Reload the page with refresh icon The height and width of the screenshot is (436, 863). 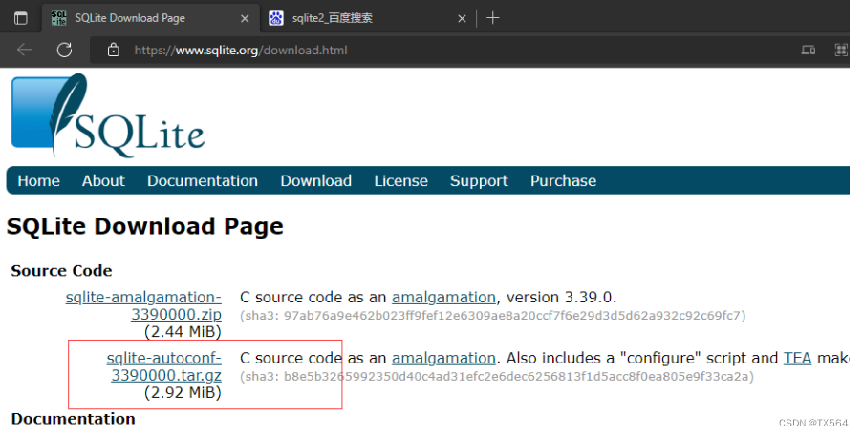(x=64, y=50)
